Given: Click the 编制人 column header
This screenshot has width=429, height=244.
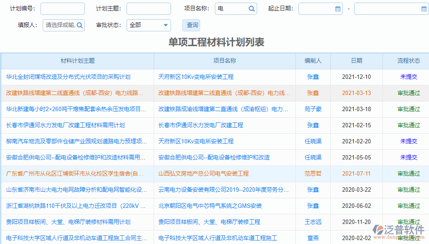Looking at the screenshot, I should tap(313, 61).
